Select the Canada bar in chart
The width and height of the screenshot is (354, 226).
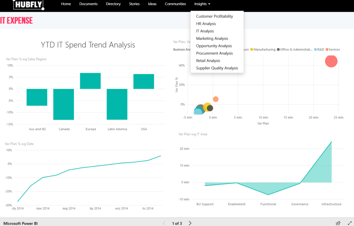coord(64,104)
